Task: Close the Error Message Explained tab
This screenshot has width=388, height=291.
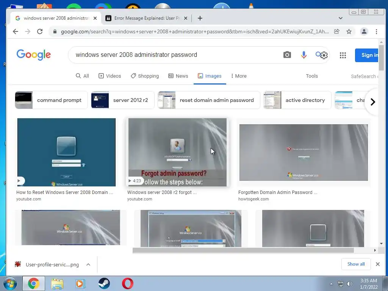Action: (x=186, y=18)
